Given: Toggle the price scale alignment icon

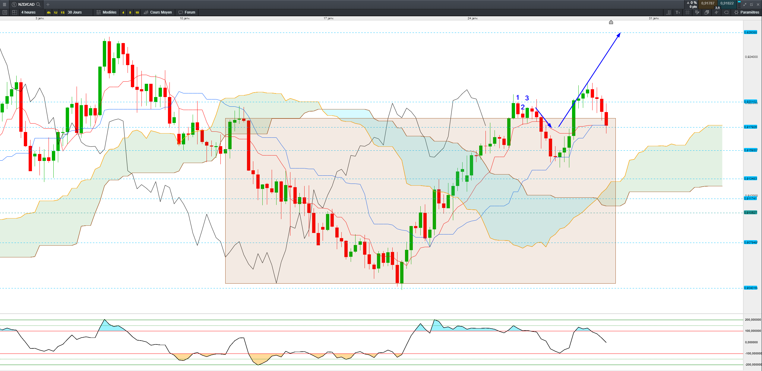Looking at the screenshot, I should pyautogui.click(x=668, y=12).
